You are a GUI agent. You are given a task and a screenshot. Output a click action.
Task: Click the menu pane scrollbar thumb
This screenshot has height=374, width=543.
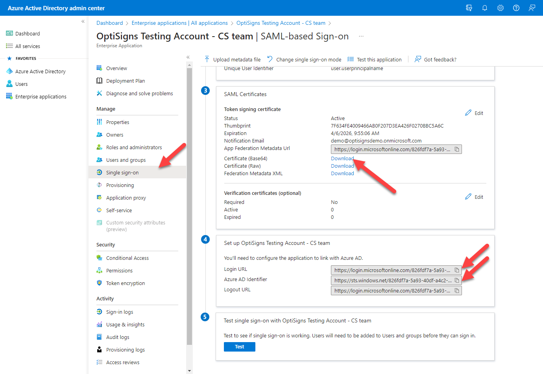(190, 207)
